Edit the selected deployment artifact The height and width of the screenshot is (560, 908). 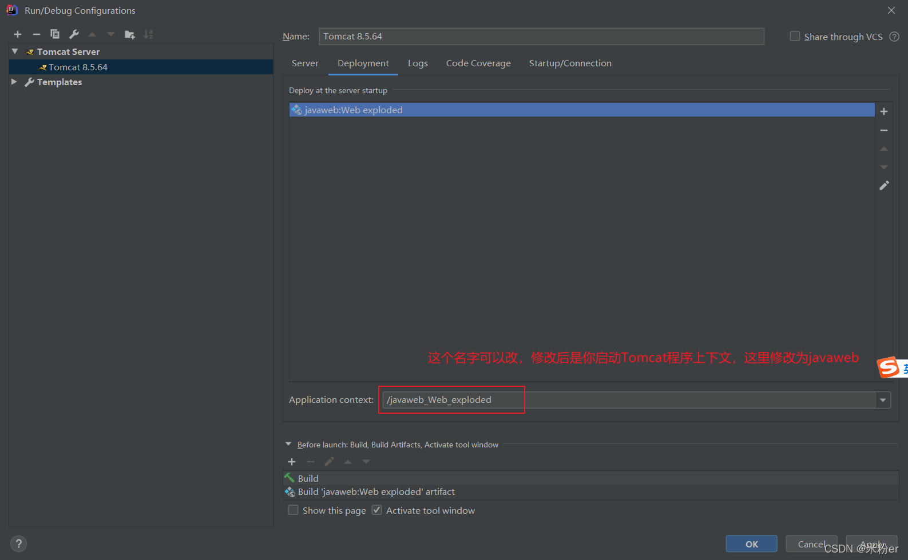pyautogui.click(x=884, y=186)
